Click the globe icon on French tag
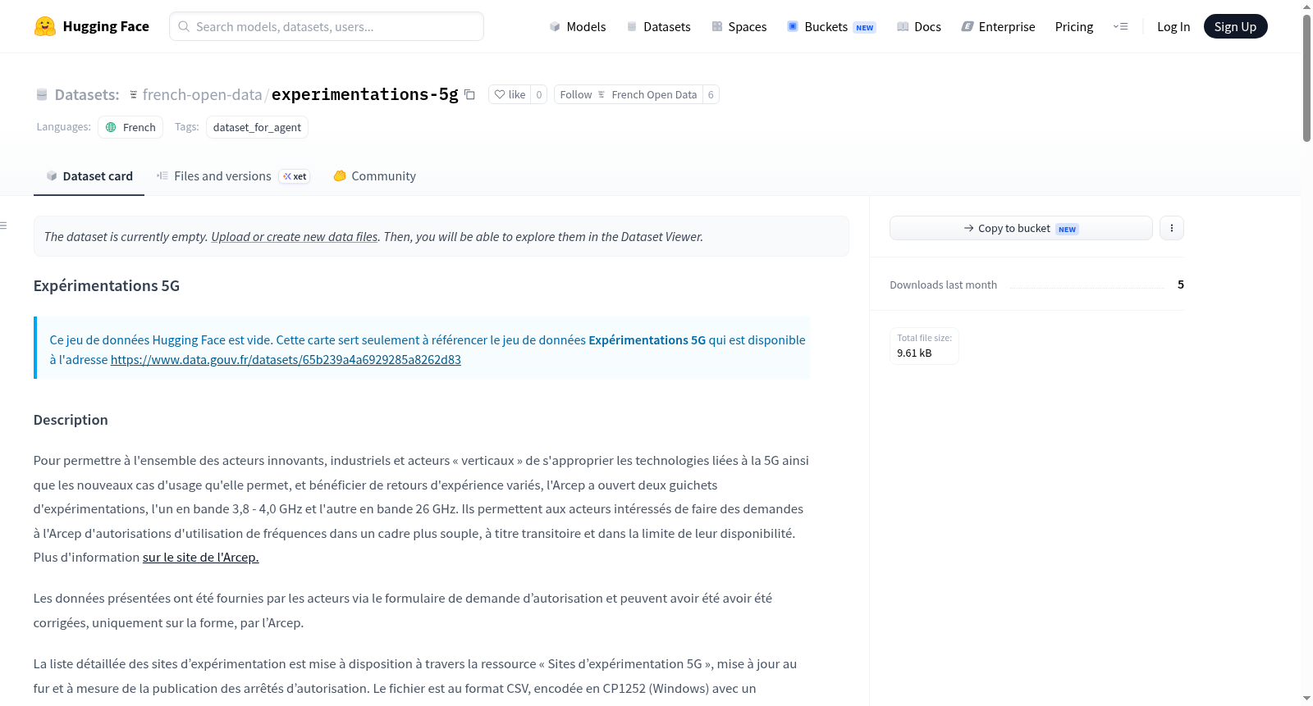 [x=112, y=127]
